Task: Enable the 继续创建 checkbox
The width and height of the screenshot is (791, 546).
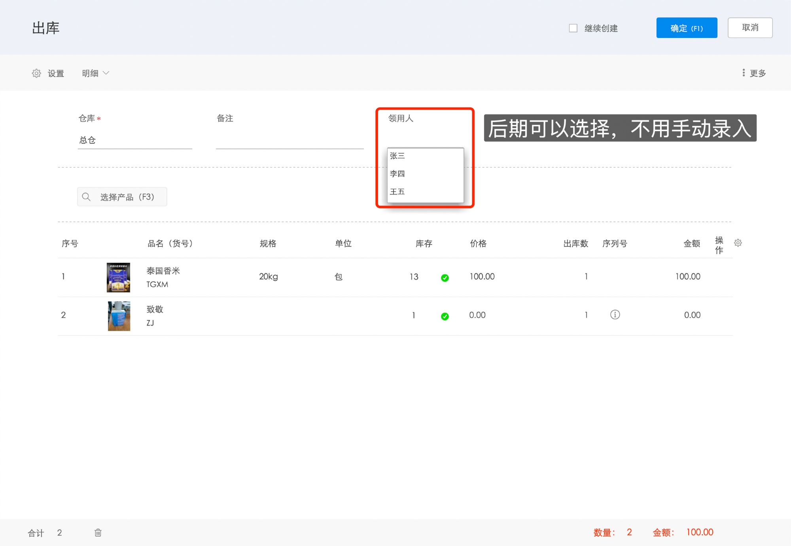Action: (573, 28)
